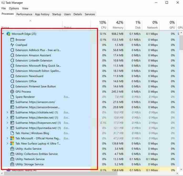
Task: Click the Browser process window icon
Action: coord(12,40)
